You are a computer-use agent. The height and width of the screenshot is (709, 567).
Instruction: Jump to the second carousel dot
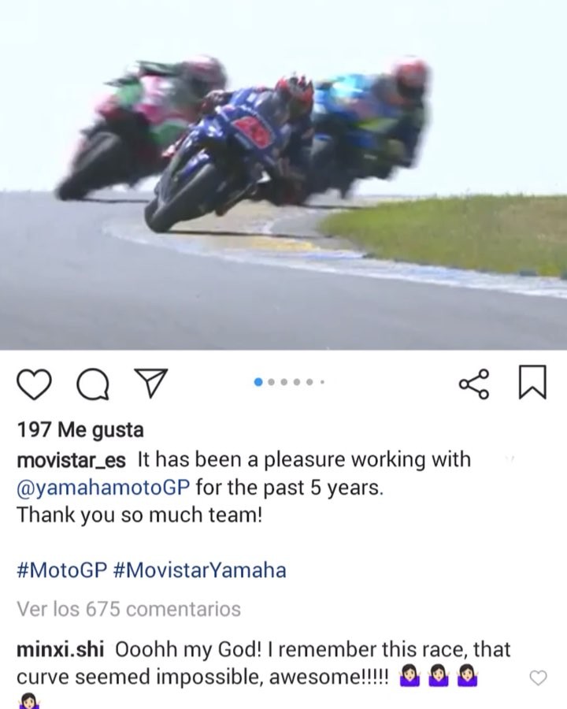pyautogui.click(x=271, y=382)
